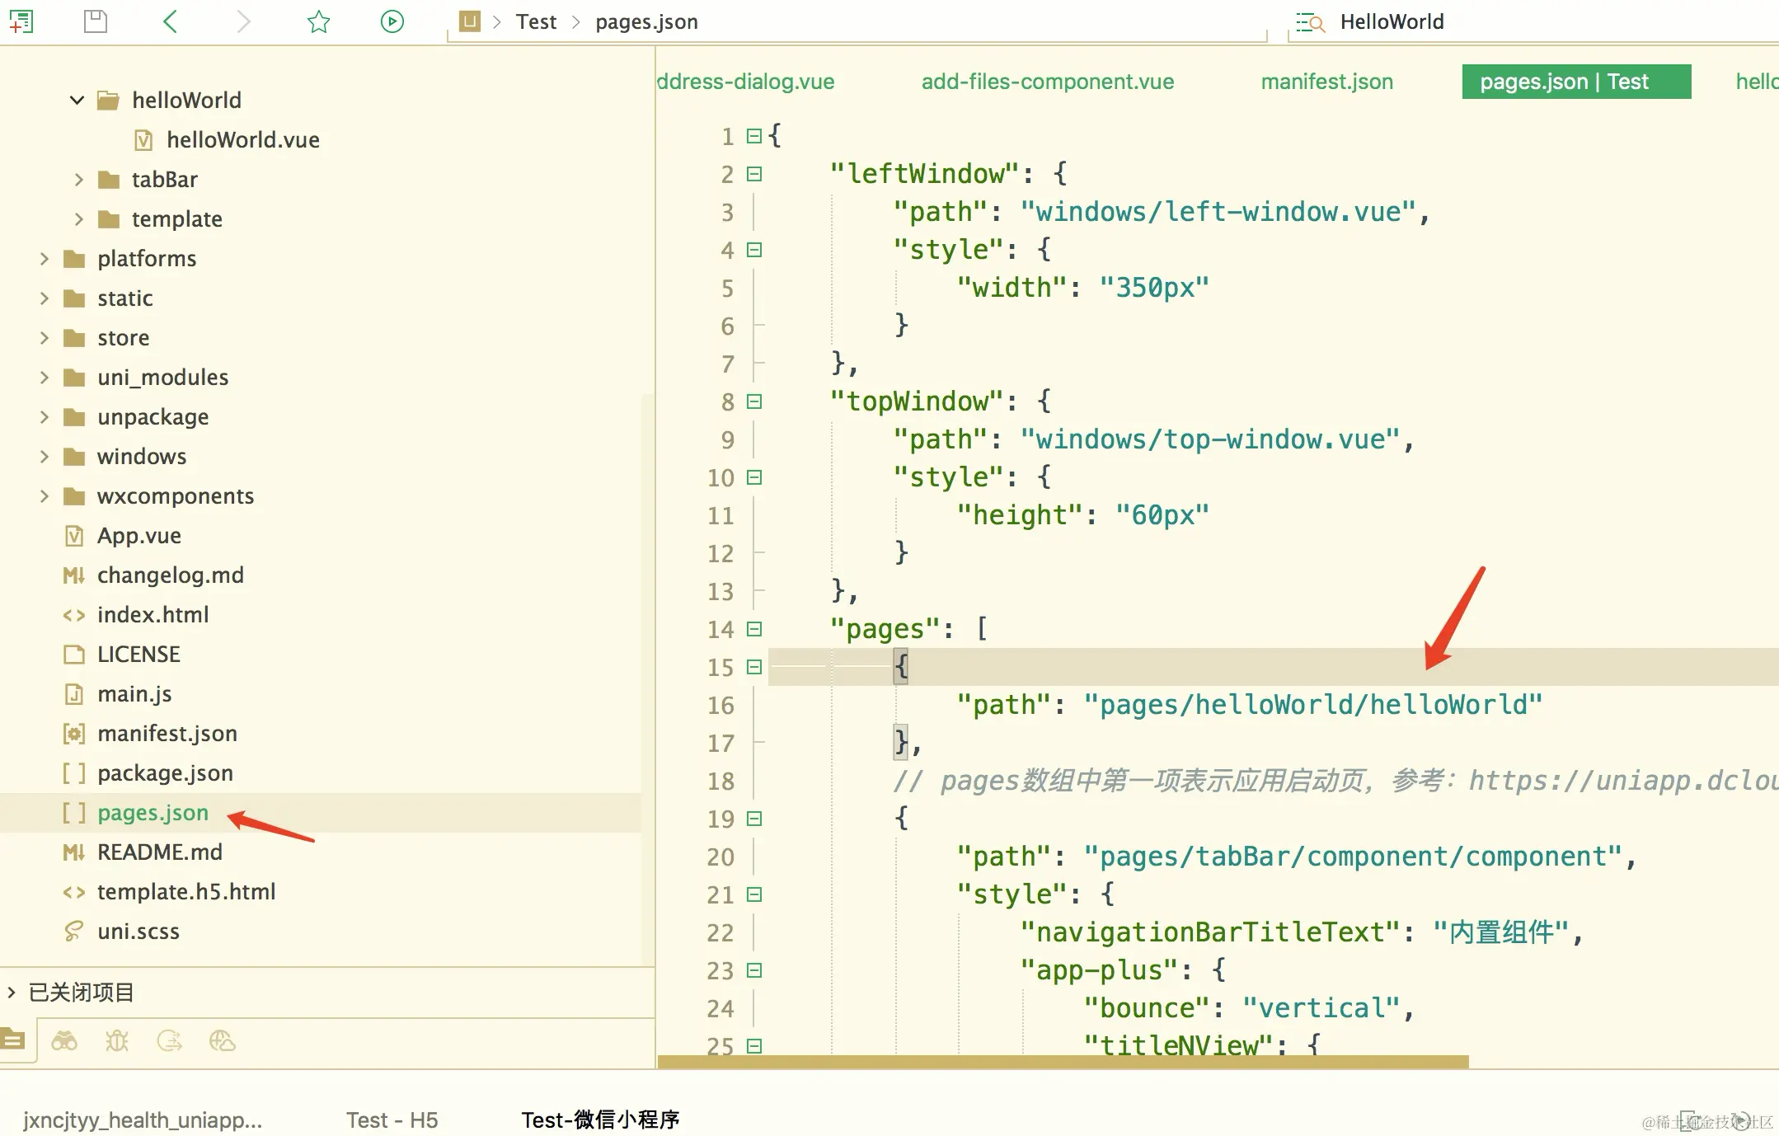Open the Test-微信小程序 console tab
Screen dimensions: 1779x1136
click(x=600, y=1120)
